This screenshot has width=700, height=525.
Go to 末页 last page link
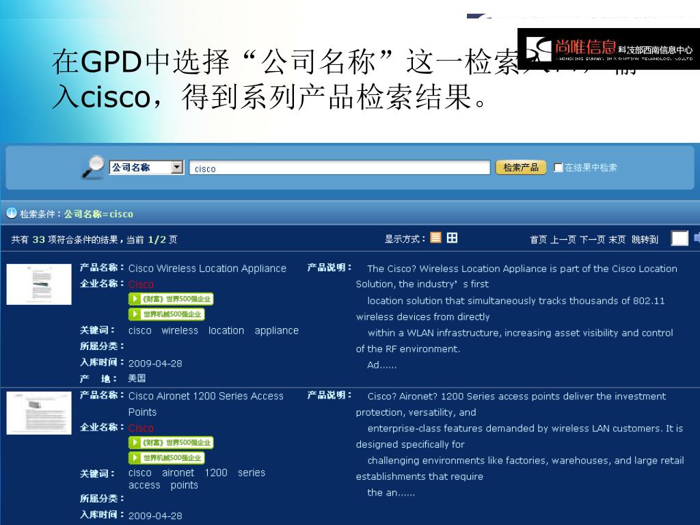point(617,240)
